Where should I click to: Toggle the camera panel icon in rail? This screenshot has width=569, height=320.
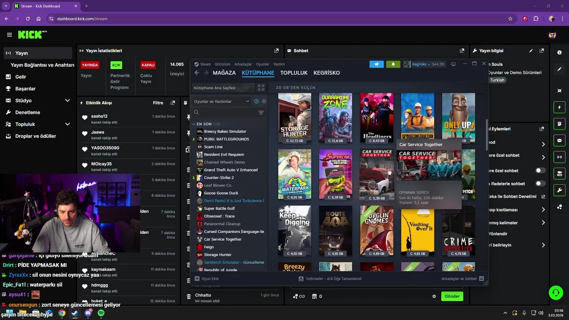[x=559, y=173]
